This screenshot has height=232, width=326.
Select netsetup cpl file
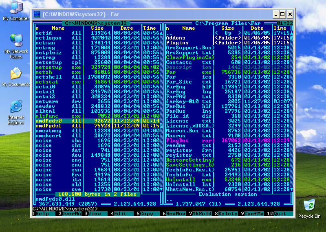click(x=97, y=62)
